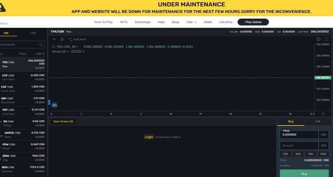Open the Help menu item

161,22
